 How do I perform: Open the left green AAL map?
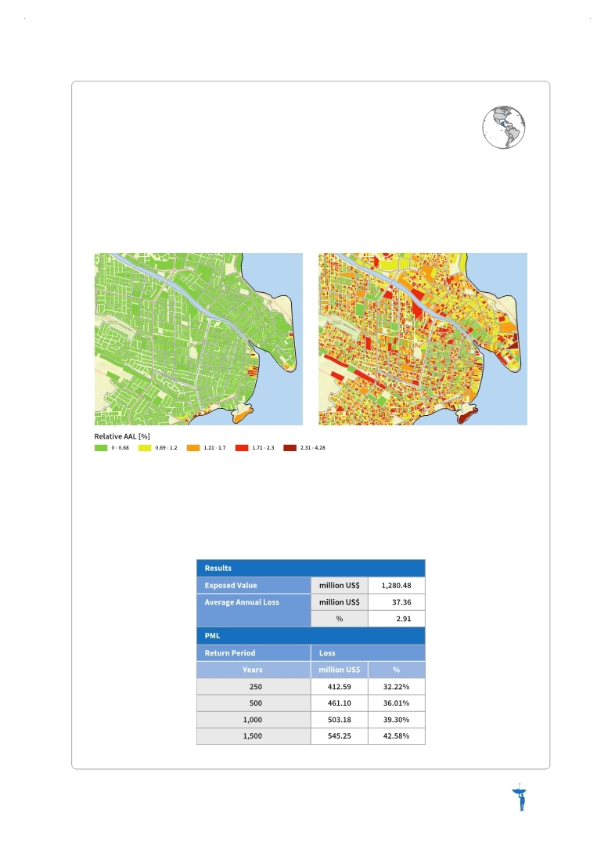pos(199,339)
